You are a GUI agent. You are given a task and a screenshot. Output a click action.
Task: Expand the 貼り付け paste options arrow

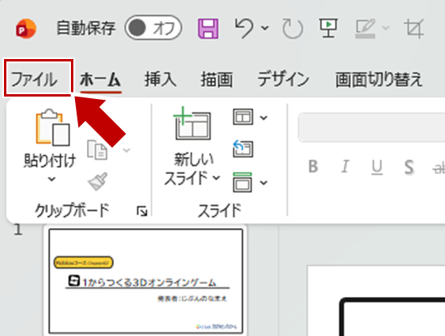tap(51, 179)
